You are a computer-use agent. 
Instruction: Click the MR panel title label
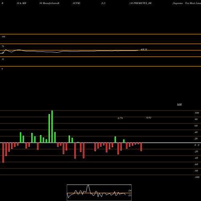click(x=179, y=105)
